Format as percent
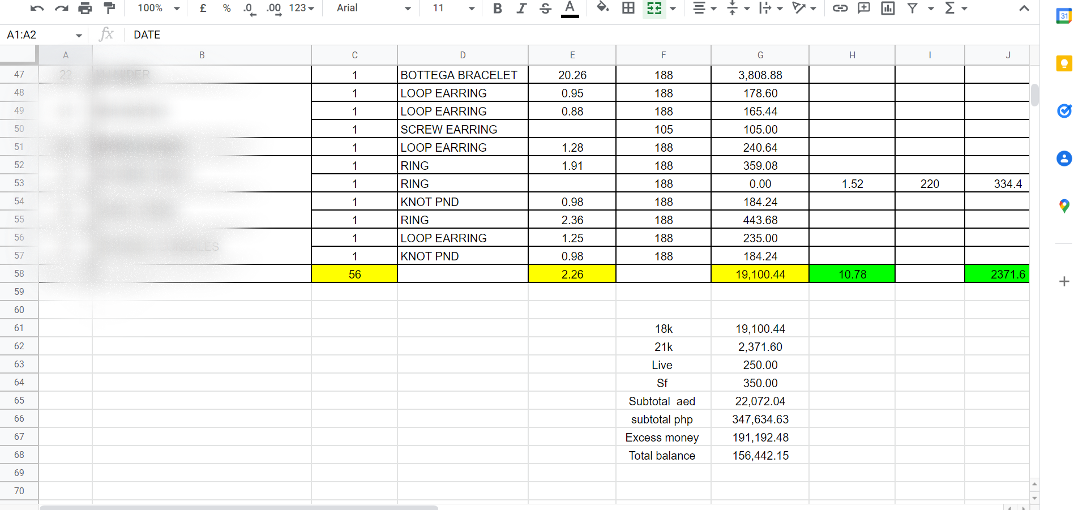 pyautogui.click(x=226, y=8)
